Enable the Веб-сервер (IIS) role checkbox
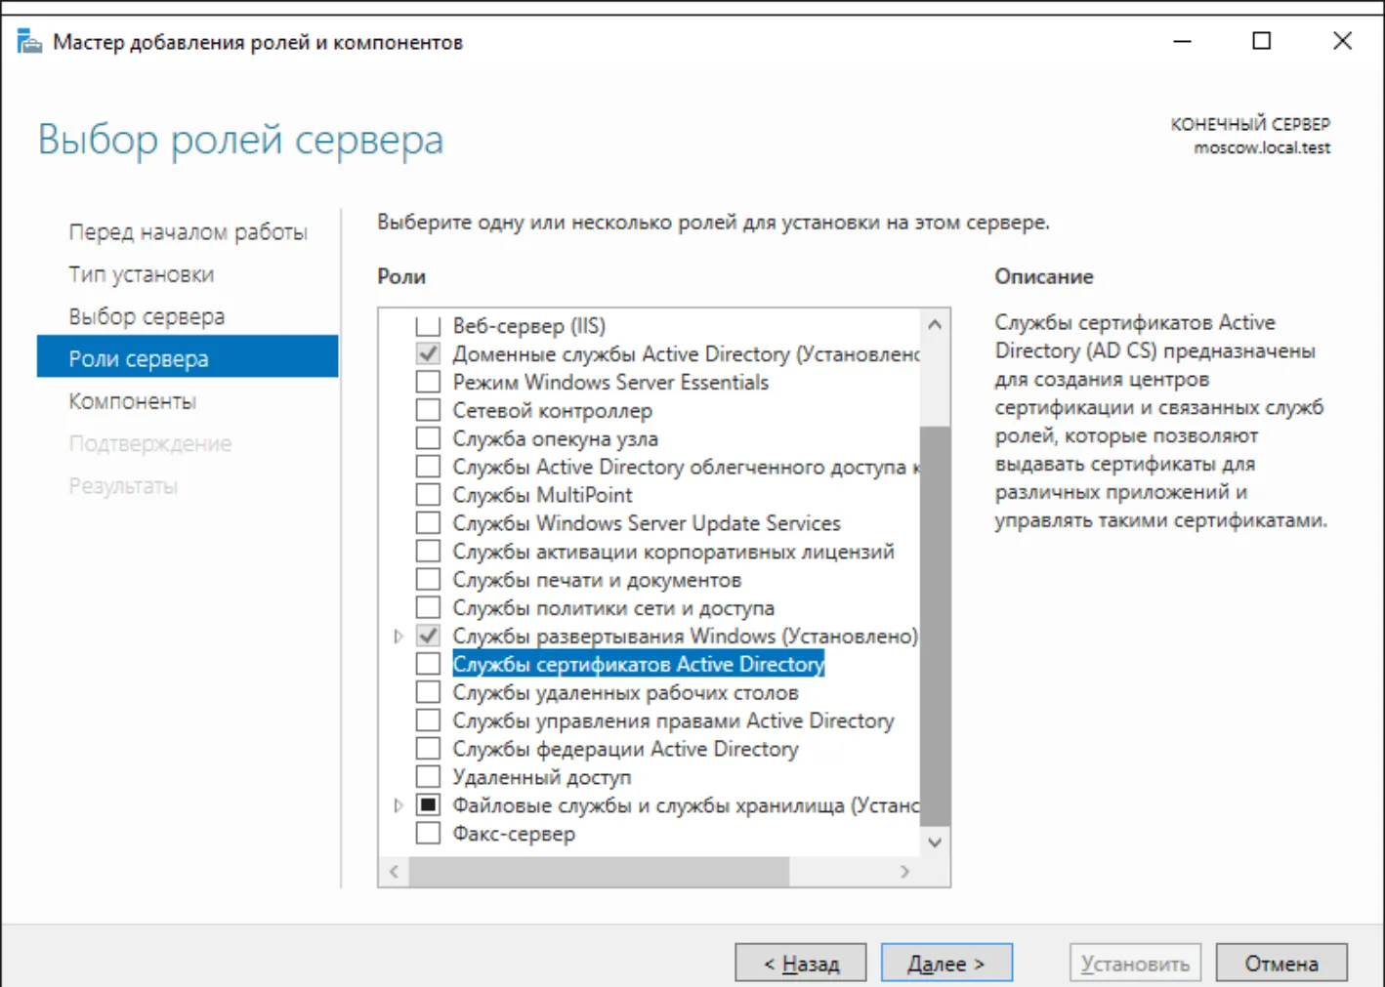The width and height of the screenshot is (1385, 987). click(x=428, y=325)
